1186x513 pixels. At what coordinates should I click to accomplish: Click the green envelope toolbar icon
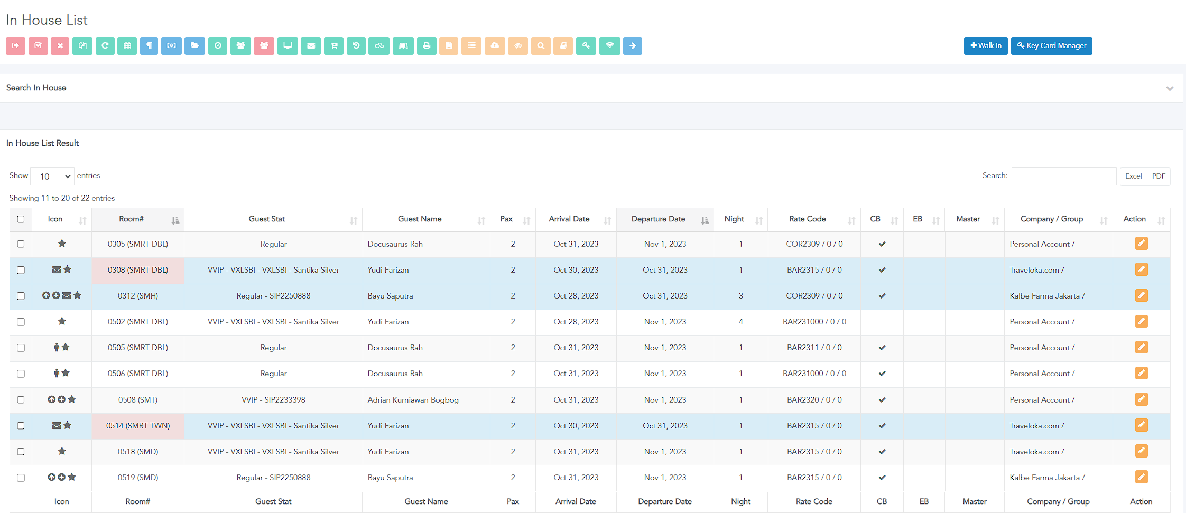pos(311,46)
